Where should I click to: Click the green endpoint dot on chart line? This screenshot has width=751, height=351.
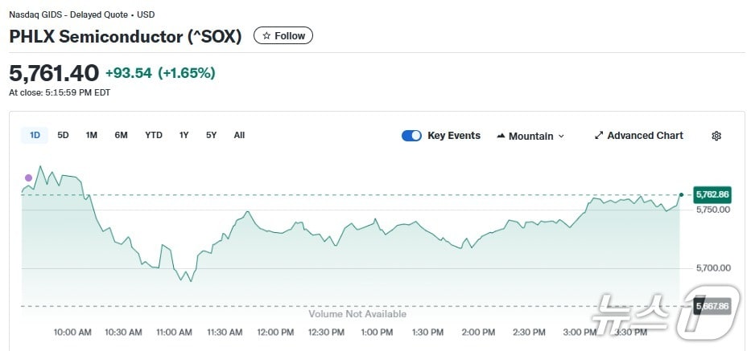(x=682, y=194)
